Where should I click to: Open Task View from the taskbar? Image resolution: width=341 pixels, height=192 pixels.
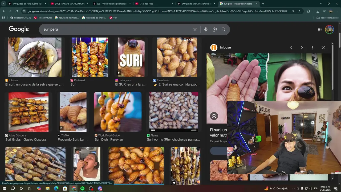pos(30,189)
